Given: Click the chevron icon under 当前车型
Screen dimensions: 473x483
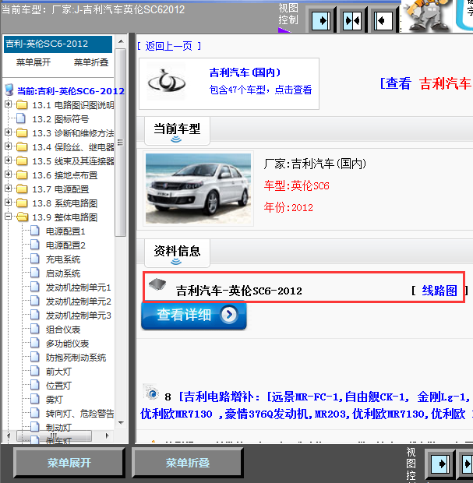Looking at the screenshot, I should tap(176, 139).
